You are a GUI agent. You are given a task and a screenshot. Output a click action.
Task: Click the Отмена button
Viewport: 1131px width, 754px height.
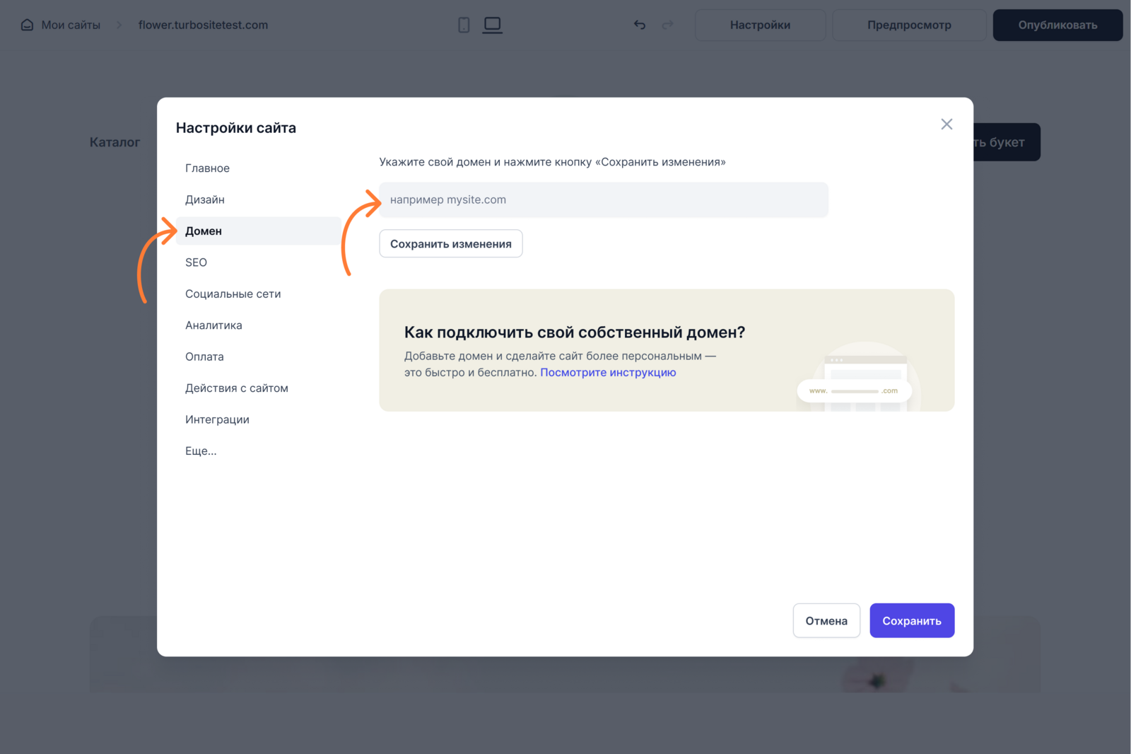coord(826,620)
